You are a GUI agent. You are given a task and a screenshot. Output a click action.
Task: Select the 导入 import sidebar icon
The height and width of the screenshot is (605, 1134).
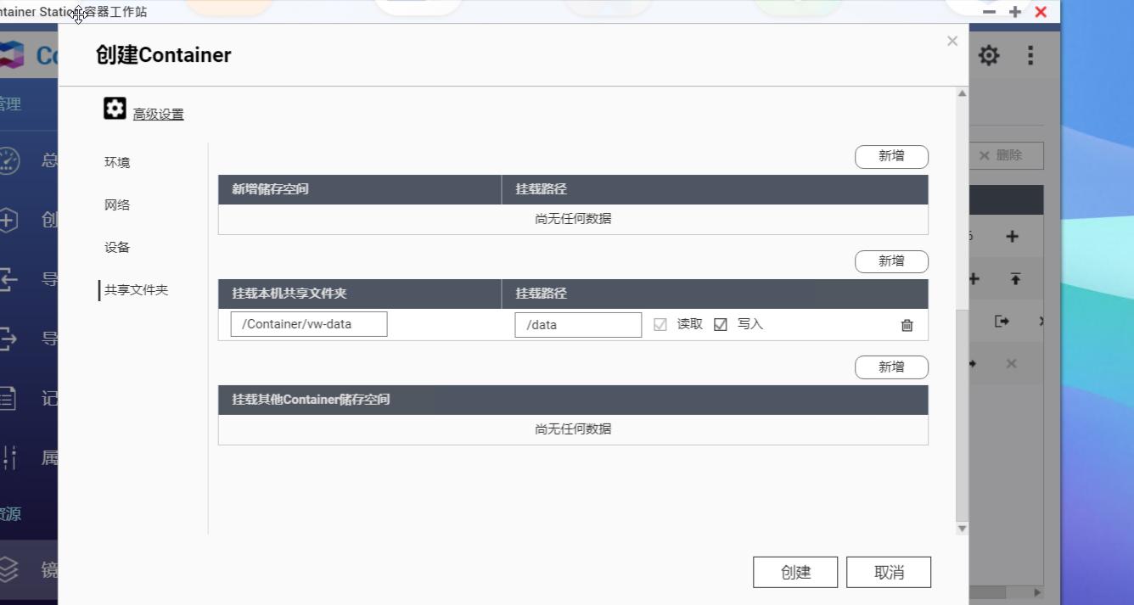[8, 277]
